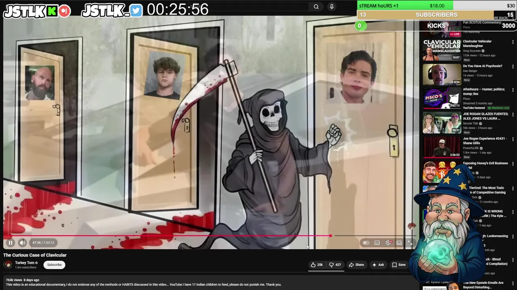The height and width of the screenshot is (290, 517).
Task: Subscribe to Turkey Tom channel
Action: pyautogui.click(x=54, y=265)
